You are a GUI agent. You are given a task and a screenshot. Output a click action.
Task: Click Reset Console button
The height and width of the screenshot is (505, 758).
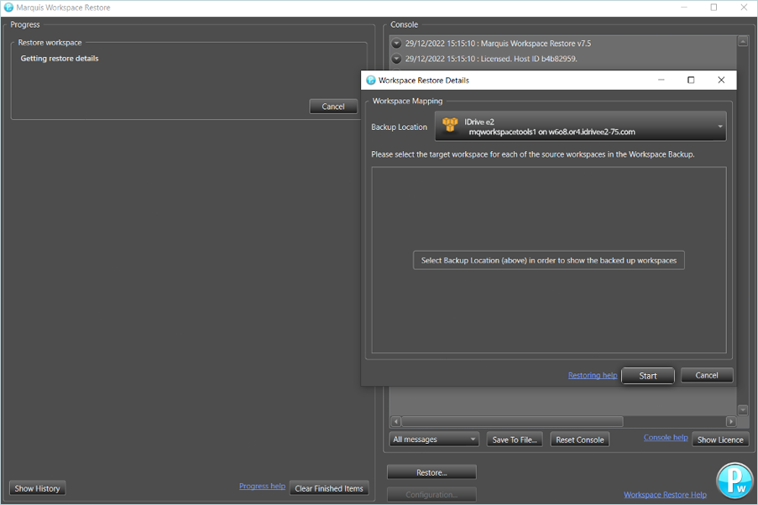pyautogui.click(x=579, y=440)
